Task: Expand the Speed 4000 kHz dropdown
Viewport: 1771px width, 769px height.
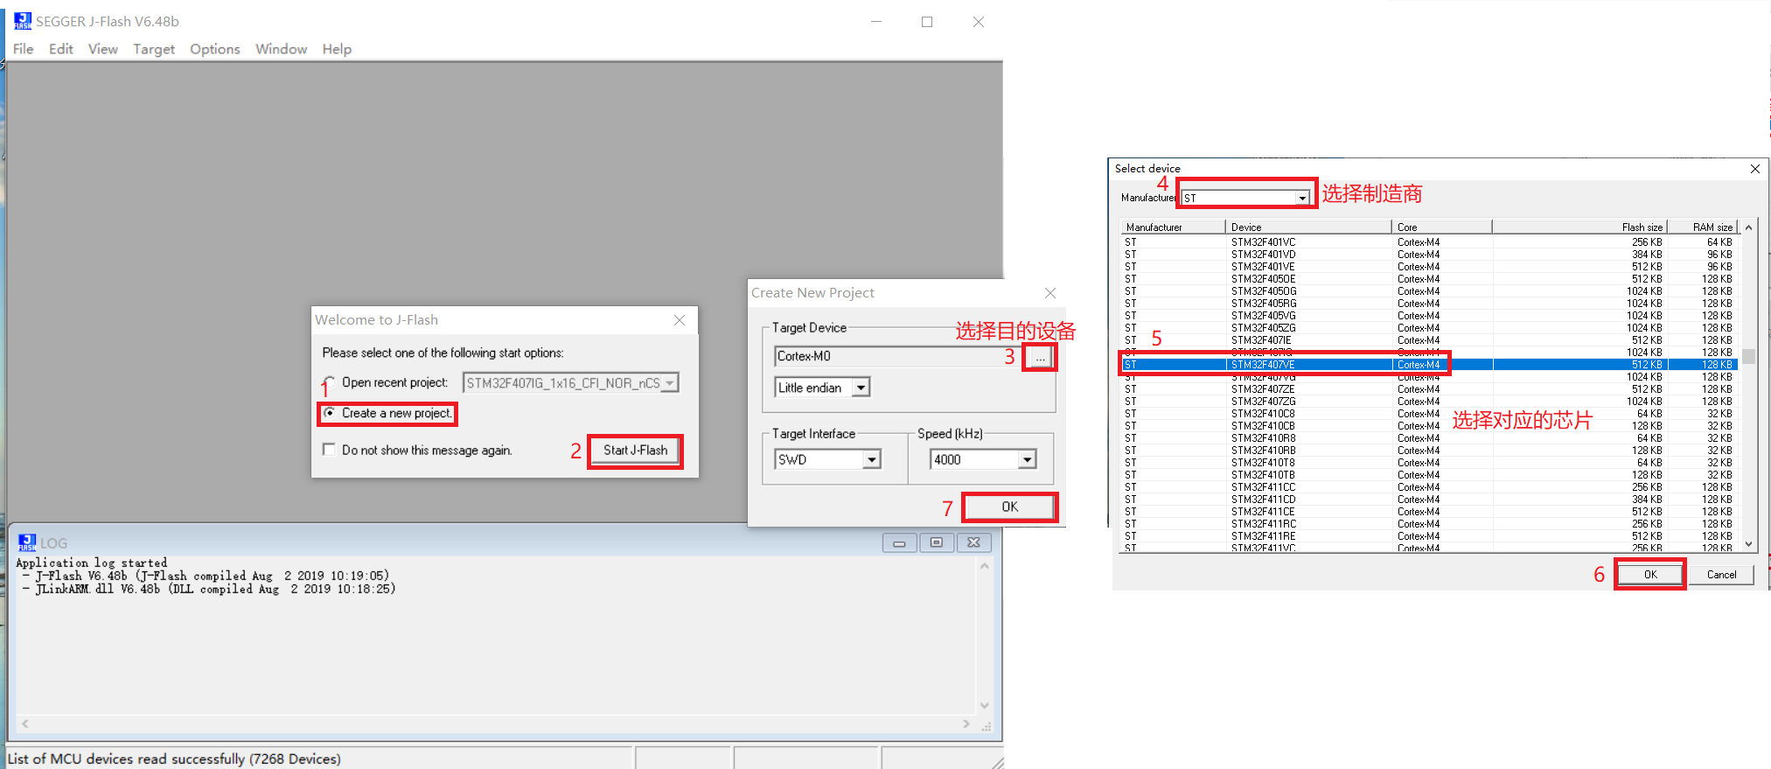Action: tap(1028, 459)
